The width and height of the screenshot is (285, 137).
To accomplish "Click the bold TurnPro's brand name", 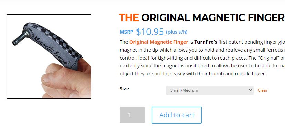I will click(206, 42).
